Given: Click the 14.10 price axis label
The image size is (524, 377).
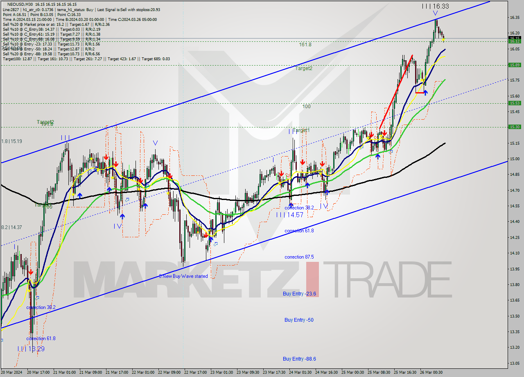Looking at the screenshot, I should click(x=515, y=253).
